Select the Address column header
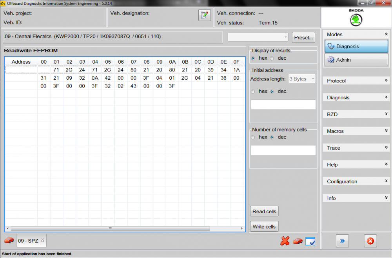392x258 pixels. tap(21, 62)
